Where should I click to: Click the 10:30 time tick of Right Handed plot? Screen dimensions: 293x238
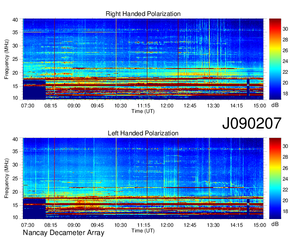(x=121, y=106)
